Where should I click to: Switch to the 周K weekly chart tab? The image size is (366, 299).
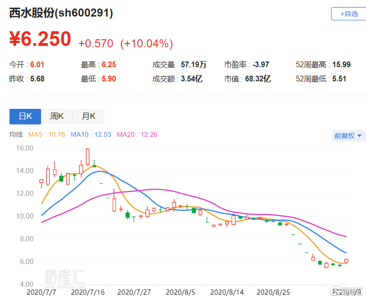click(x=57, y=116)
